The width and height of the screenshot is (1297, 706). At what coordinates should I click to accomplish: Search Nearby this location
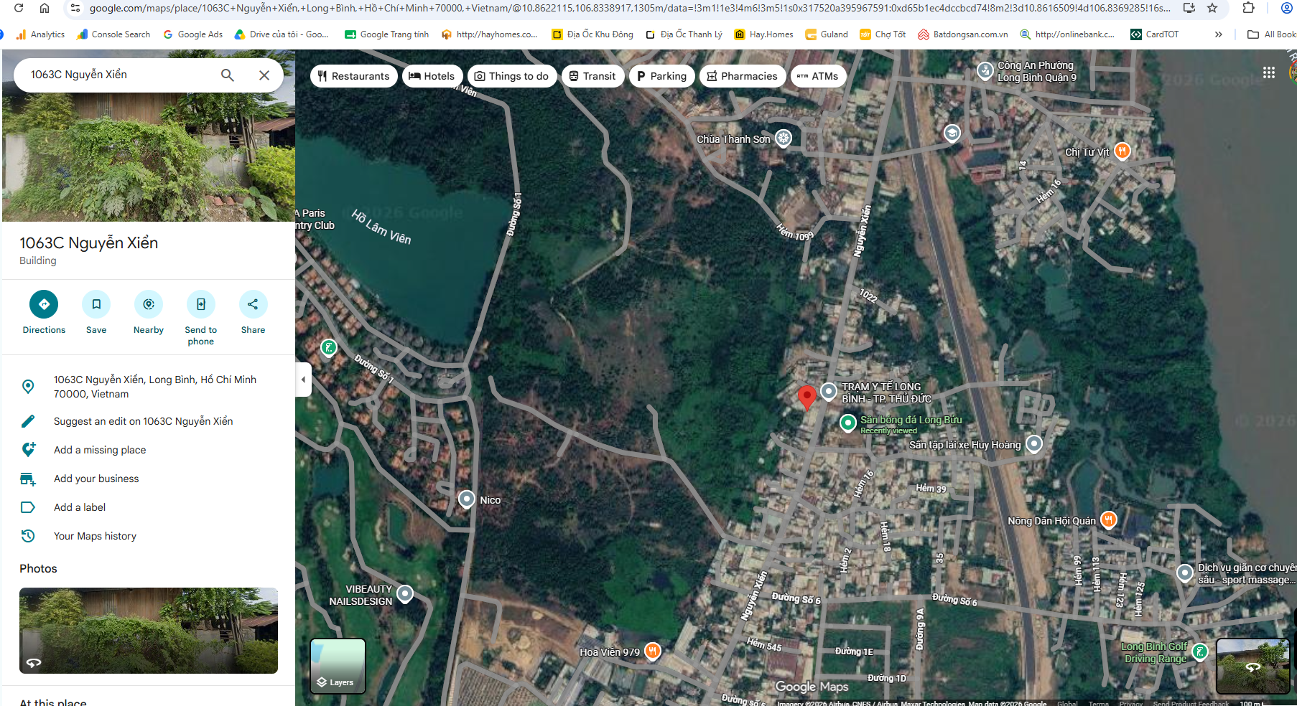(149, 312)
